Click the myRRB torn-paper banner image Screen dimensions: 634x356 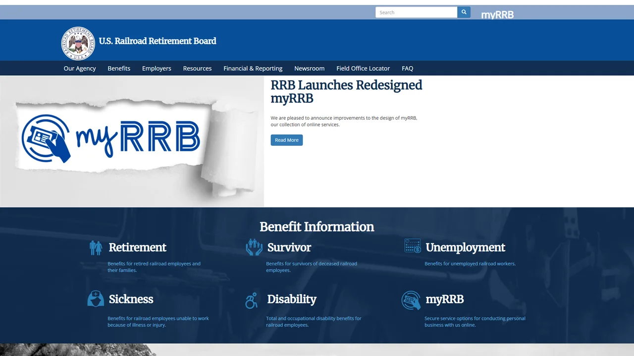(132, 141)
